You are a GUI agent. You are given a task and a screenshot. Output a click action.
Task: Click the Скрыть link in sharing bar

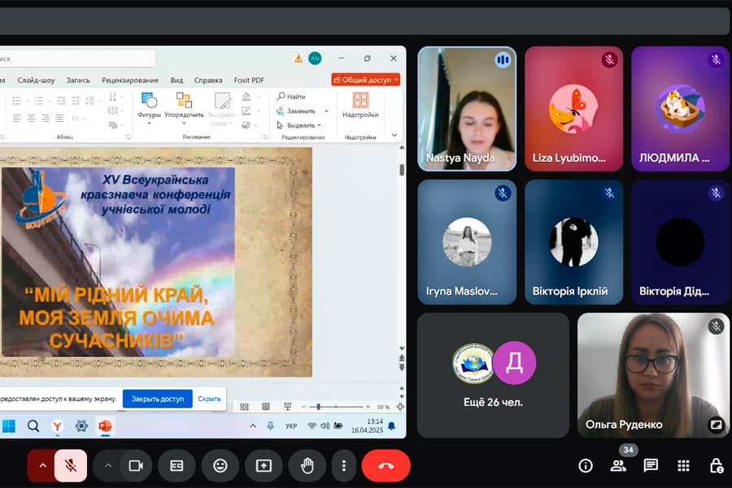209,399
